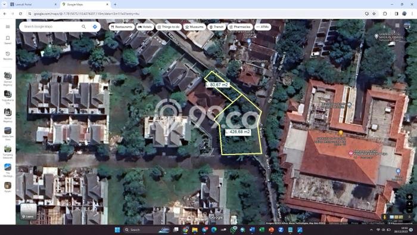This screenshot has height=235, width=417.
Task: Open Street View Pegman control
Action: point(385,217)
